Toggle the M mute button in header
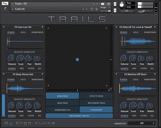161x128 pixels. click(x=115, y=10)
